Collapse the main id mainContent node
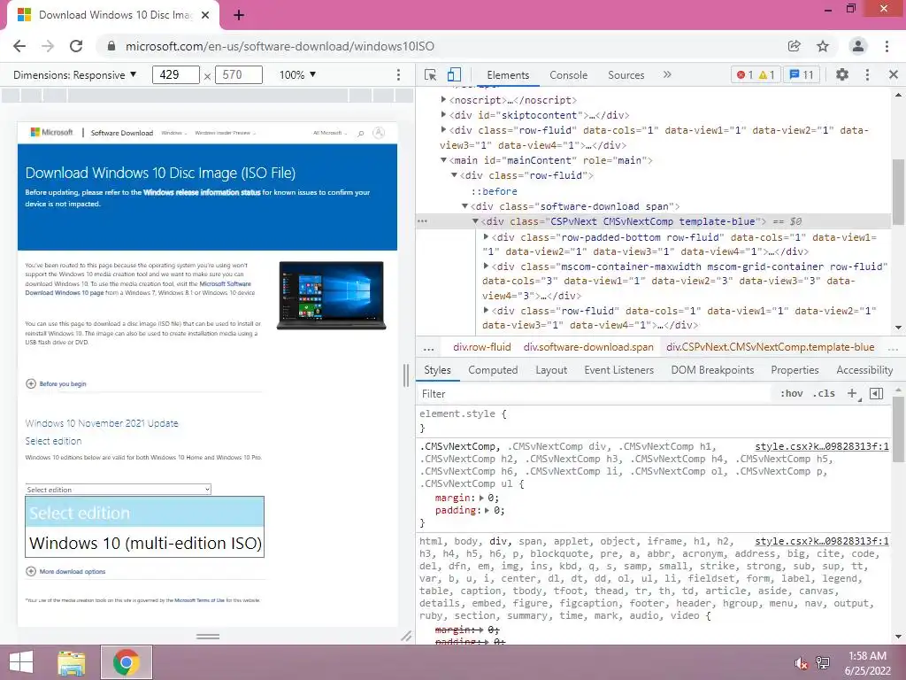This screenshot has height=680, width=906. [443, 160]
